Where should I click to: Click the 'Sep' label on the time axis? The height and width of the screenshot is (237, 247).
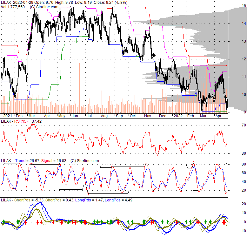point(119,116)
